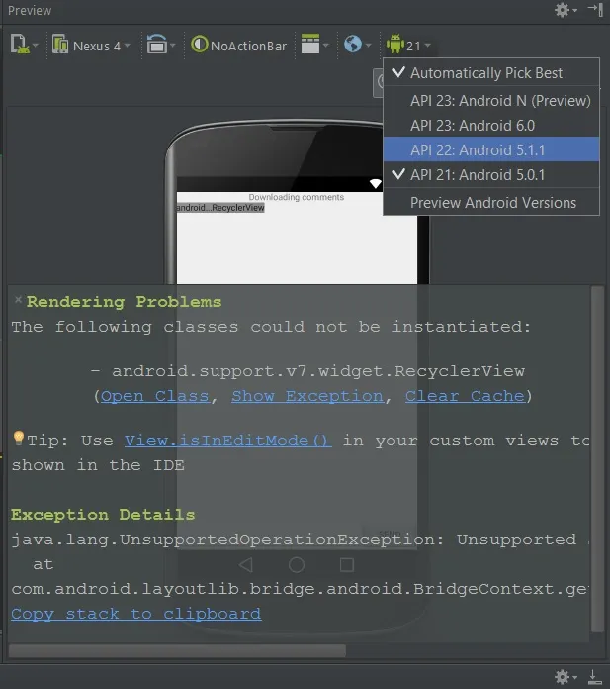Open the Android API 21 version dropdown
The image size is (610, 689).
[408, 45]
